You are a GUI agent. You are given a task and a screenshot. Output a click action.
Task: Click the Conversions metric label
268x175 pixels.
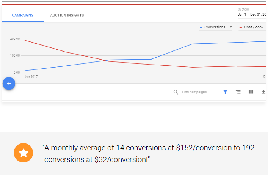tap(215, 27)
